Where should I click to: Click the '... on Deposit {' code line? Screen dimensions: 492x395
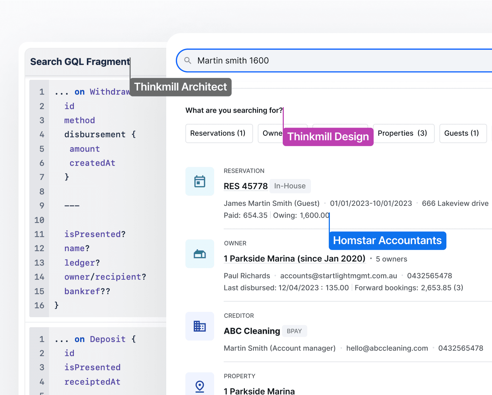tap(95, 339)
